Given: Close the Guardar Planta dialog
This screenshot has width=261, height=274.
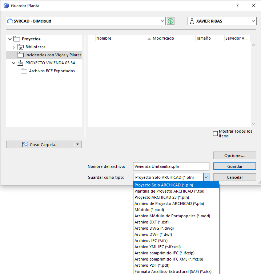Looking at the screenshot, I should (253, 5).
